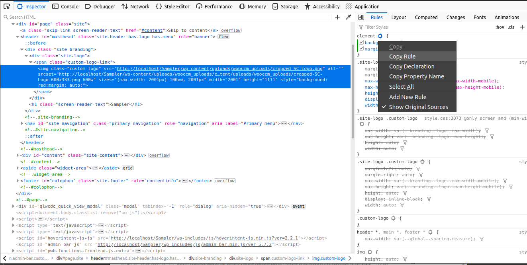Toggle the .cls classes panel
527x265 pixels.
pos(511,27)
